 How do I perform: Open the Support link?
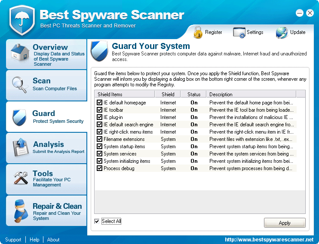coord(13,240)
